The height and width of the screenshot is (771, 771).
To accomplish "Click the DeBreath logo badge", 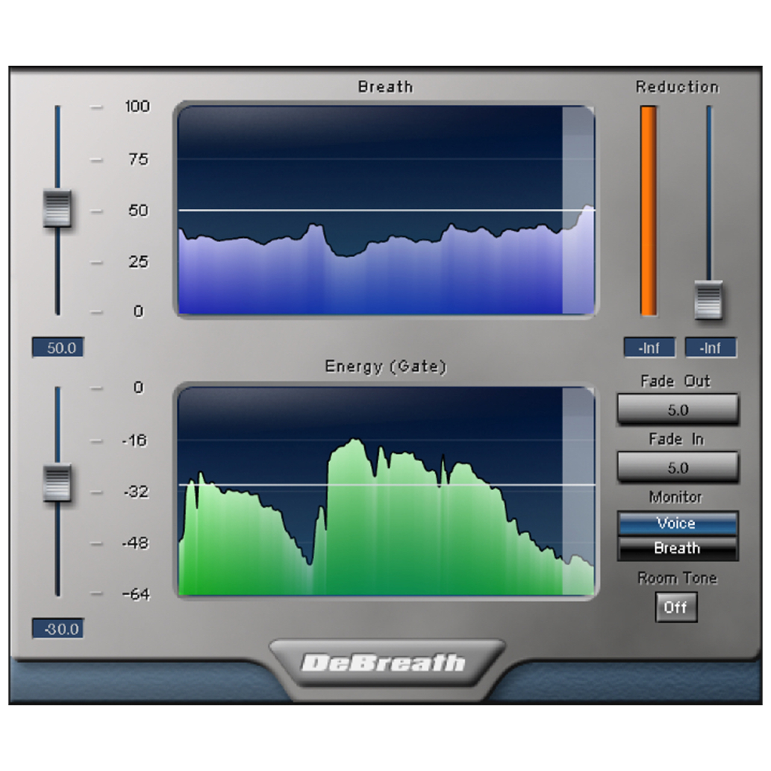I will [384, 663].
